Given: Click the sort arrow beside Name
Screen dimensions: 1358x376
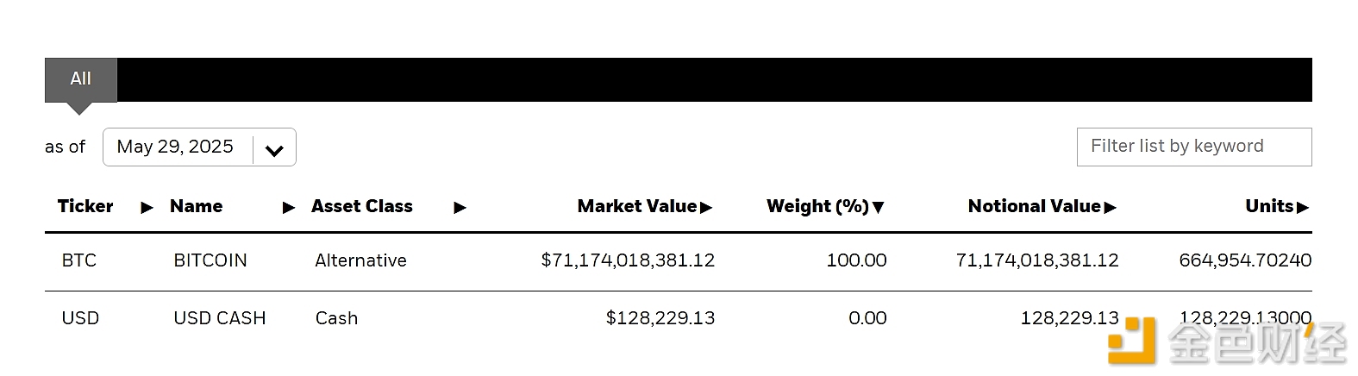Looking at the screenshot, I should pyautogui.click(x=289, y=208).
